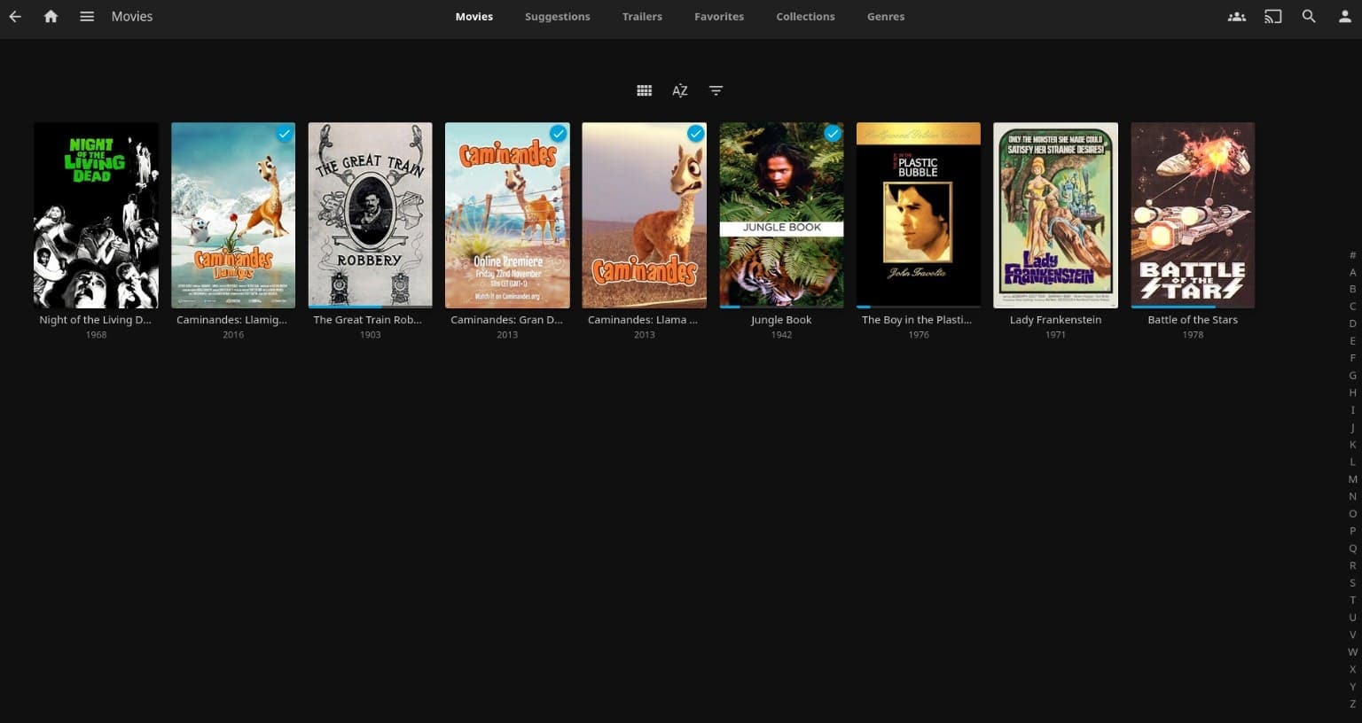The width and height of the screenshot is (1362, 723).
Task: Go back with the arrow icon
Action: point(15,16)
